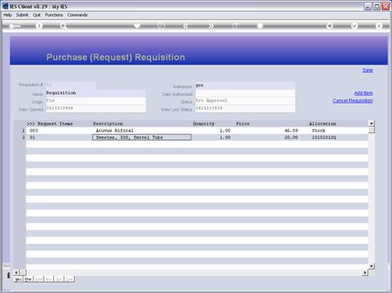This screenshot has height=293, width=392.
Task: Click the round X quit icon in toolbar
Action: click(379, 26)
